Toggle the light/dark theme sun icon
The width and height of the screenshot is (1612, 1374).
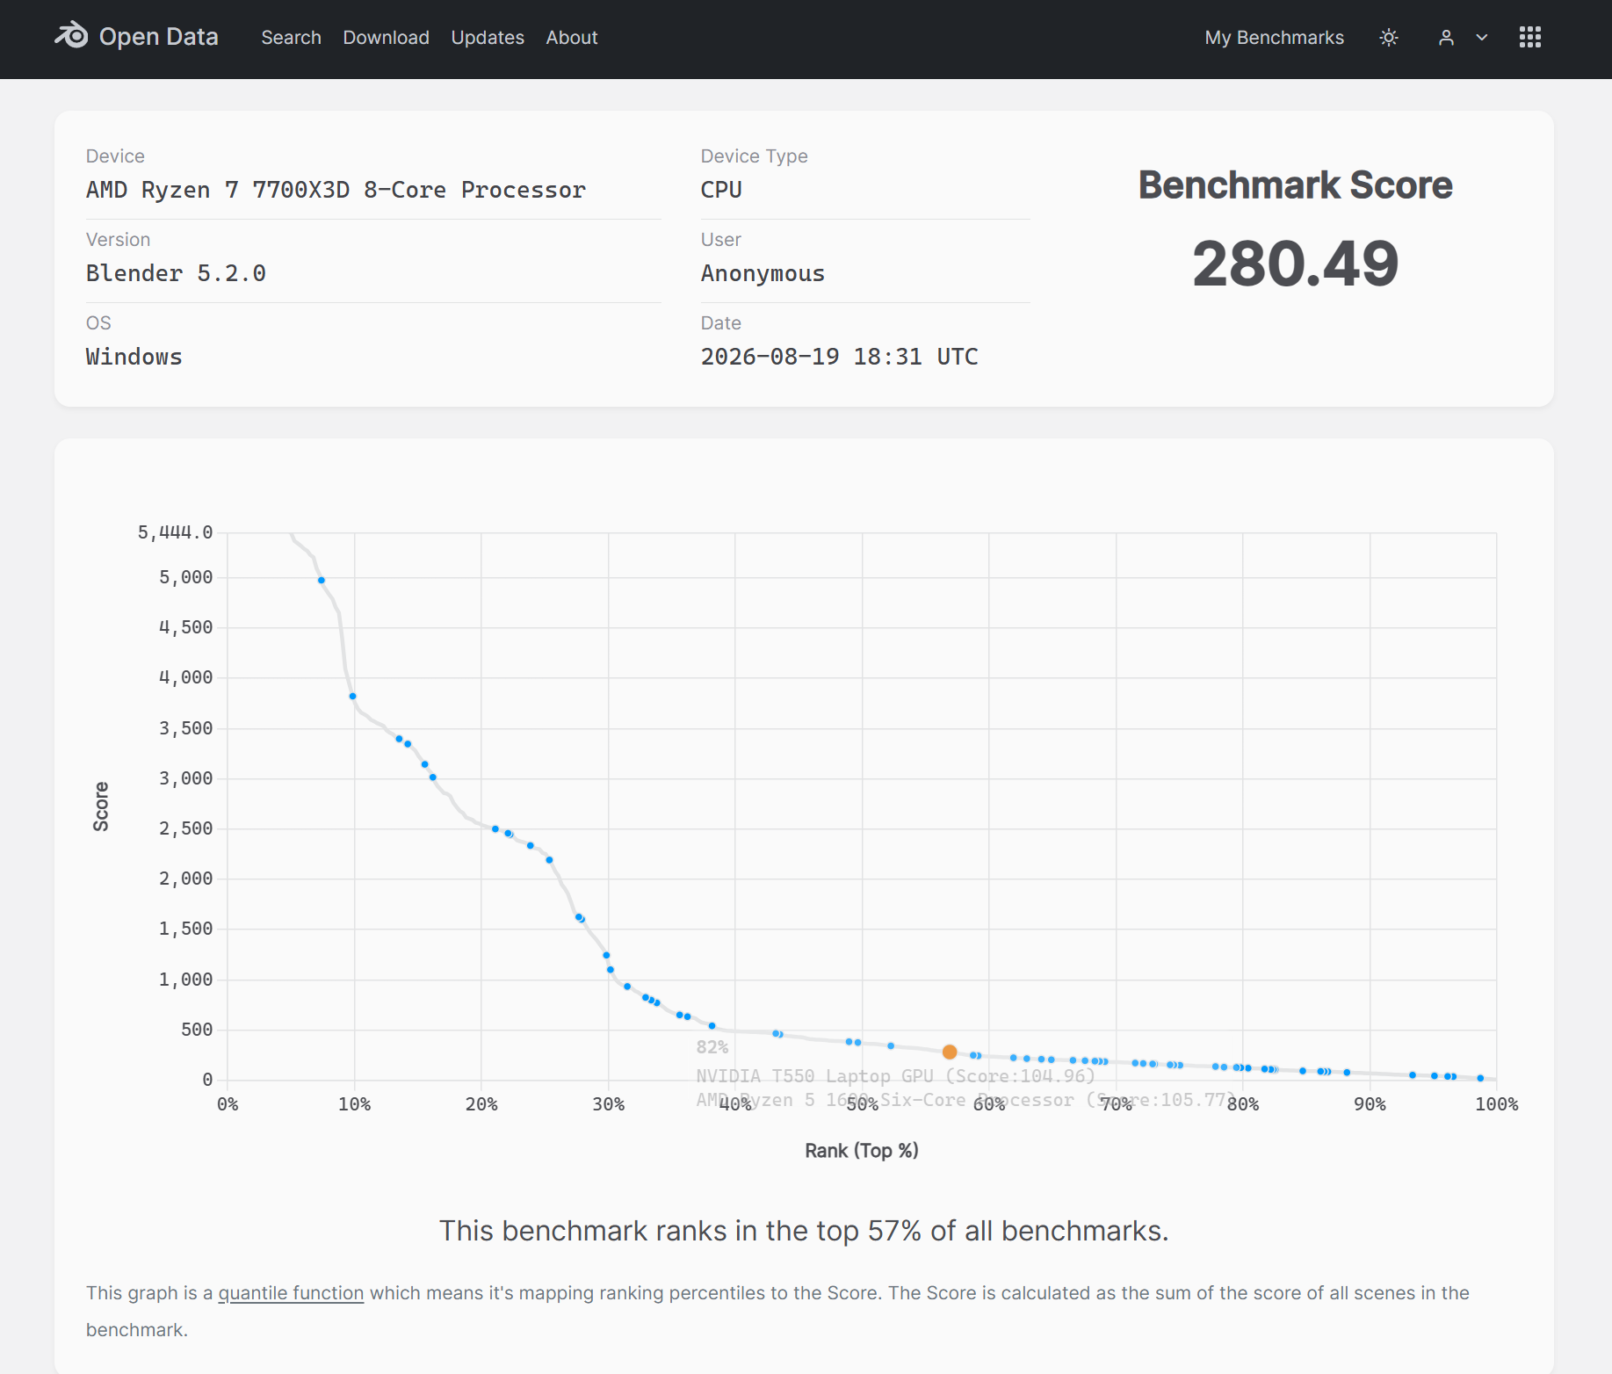[1389, 38]
